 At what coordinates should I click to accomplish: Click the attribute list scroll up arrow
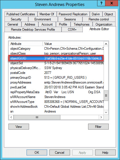(106, 44)
